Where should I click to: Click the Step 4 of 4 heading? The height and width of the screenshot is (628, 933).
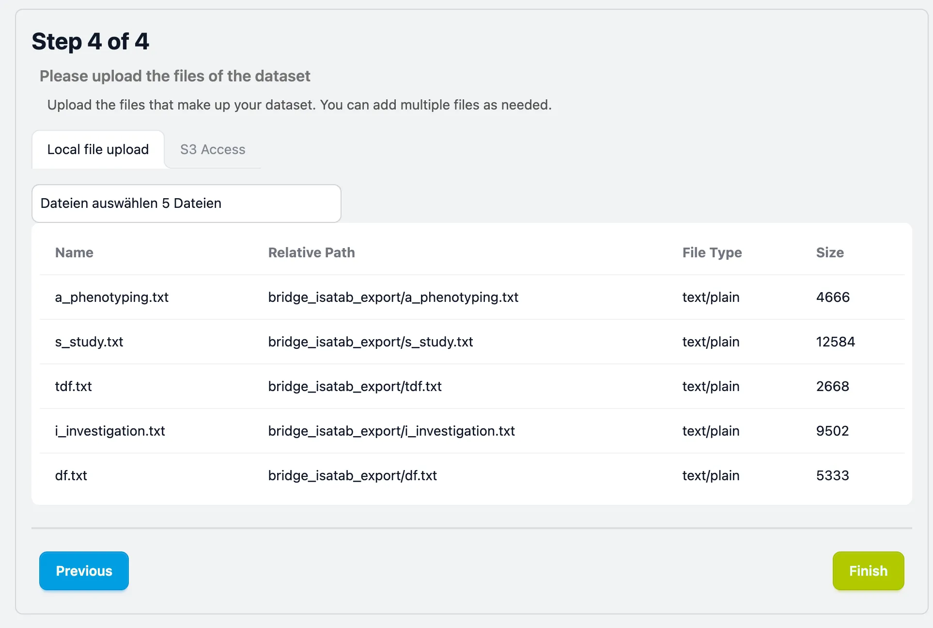pyautogui.click(x=91, y=41)
